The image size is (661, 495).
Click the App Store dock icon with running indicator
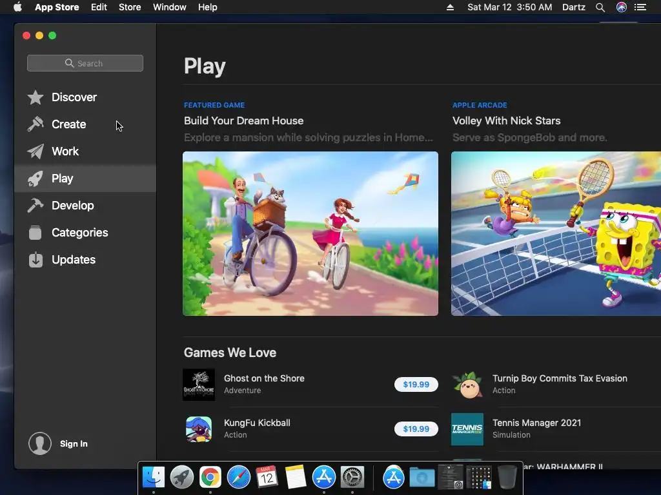click(x=324, y=477)
